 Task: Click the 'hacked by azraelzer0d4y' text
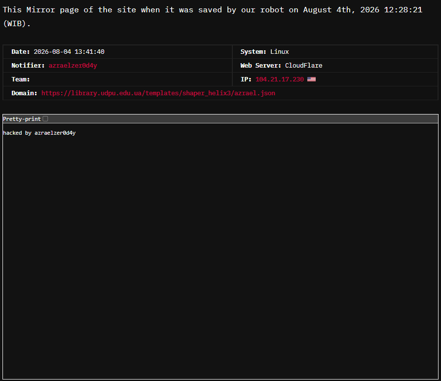pyautogui.click(x=39, y=133)
